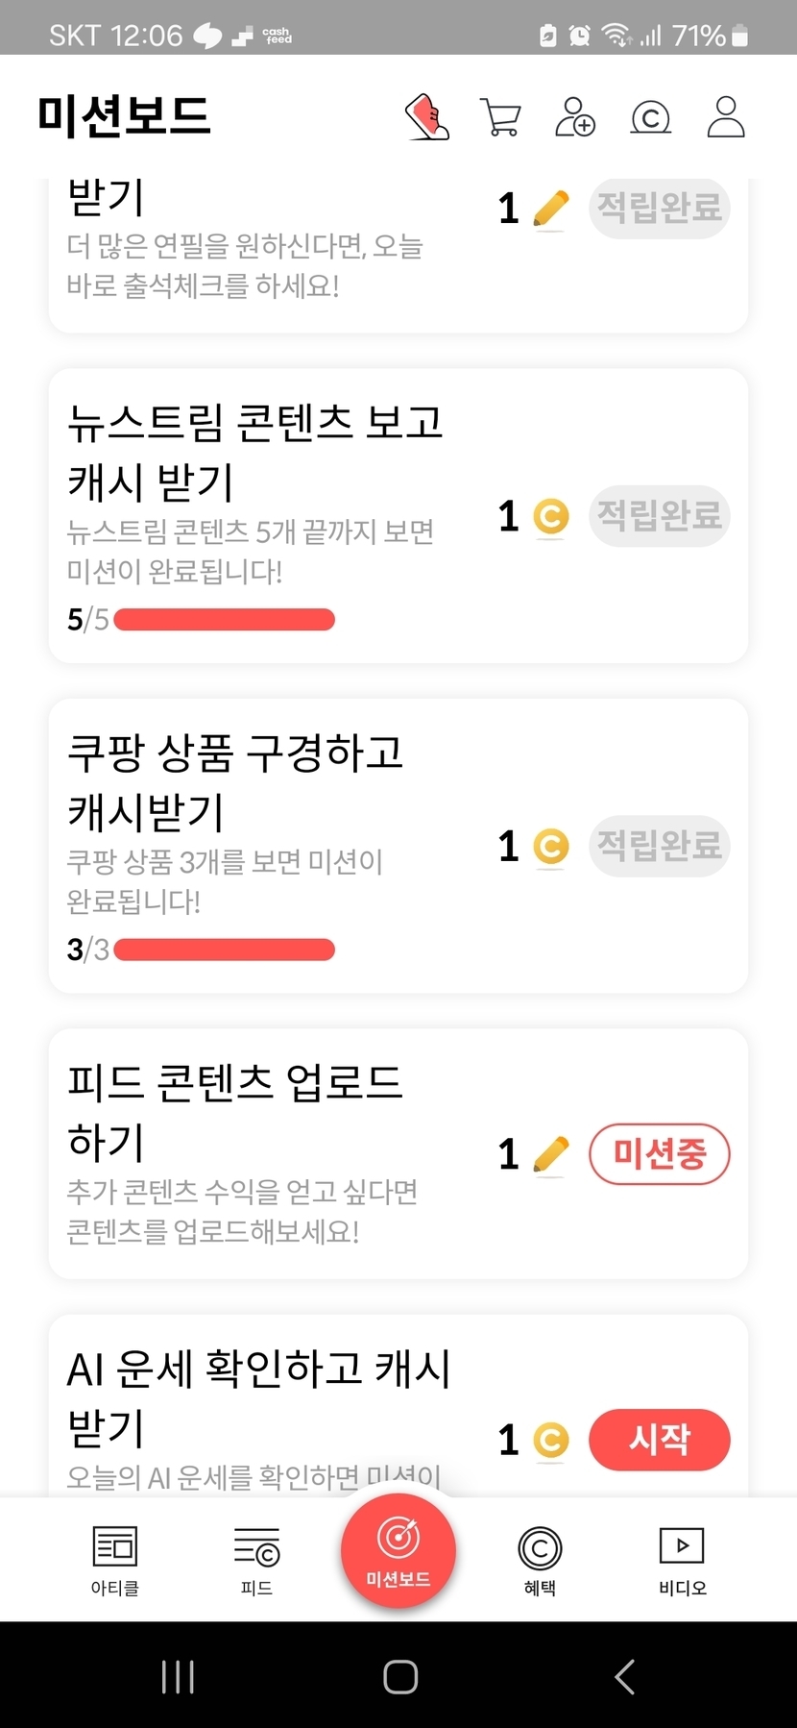Tap the 5/5 뉴스트림 progress bar
The image size is (797, 1728).
coord(224,620)
